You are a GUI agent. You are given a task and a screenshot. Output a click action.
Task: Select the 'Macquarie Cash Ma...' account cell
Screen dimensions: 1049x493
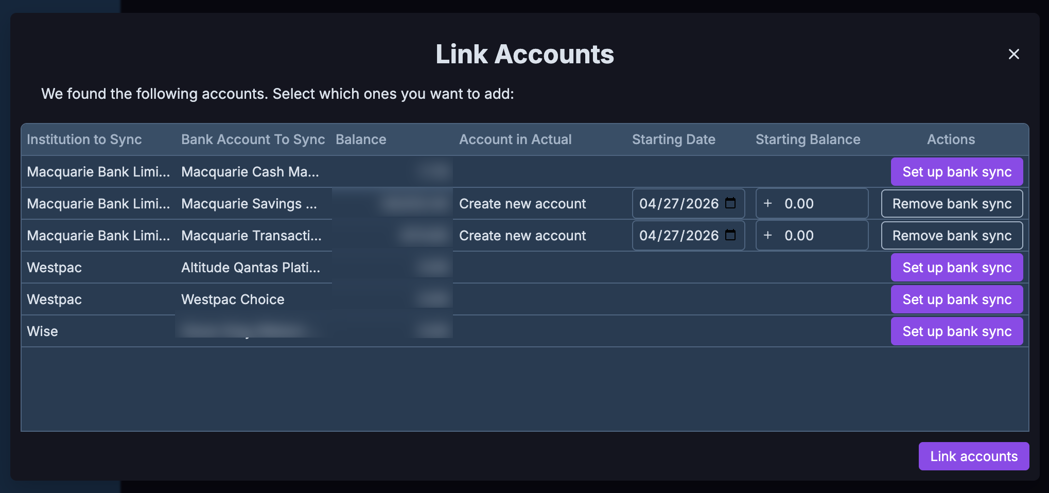click(250, 172)
